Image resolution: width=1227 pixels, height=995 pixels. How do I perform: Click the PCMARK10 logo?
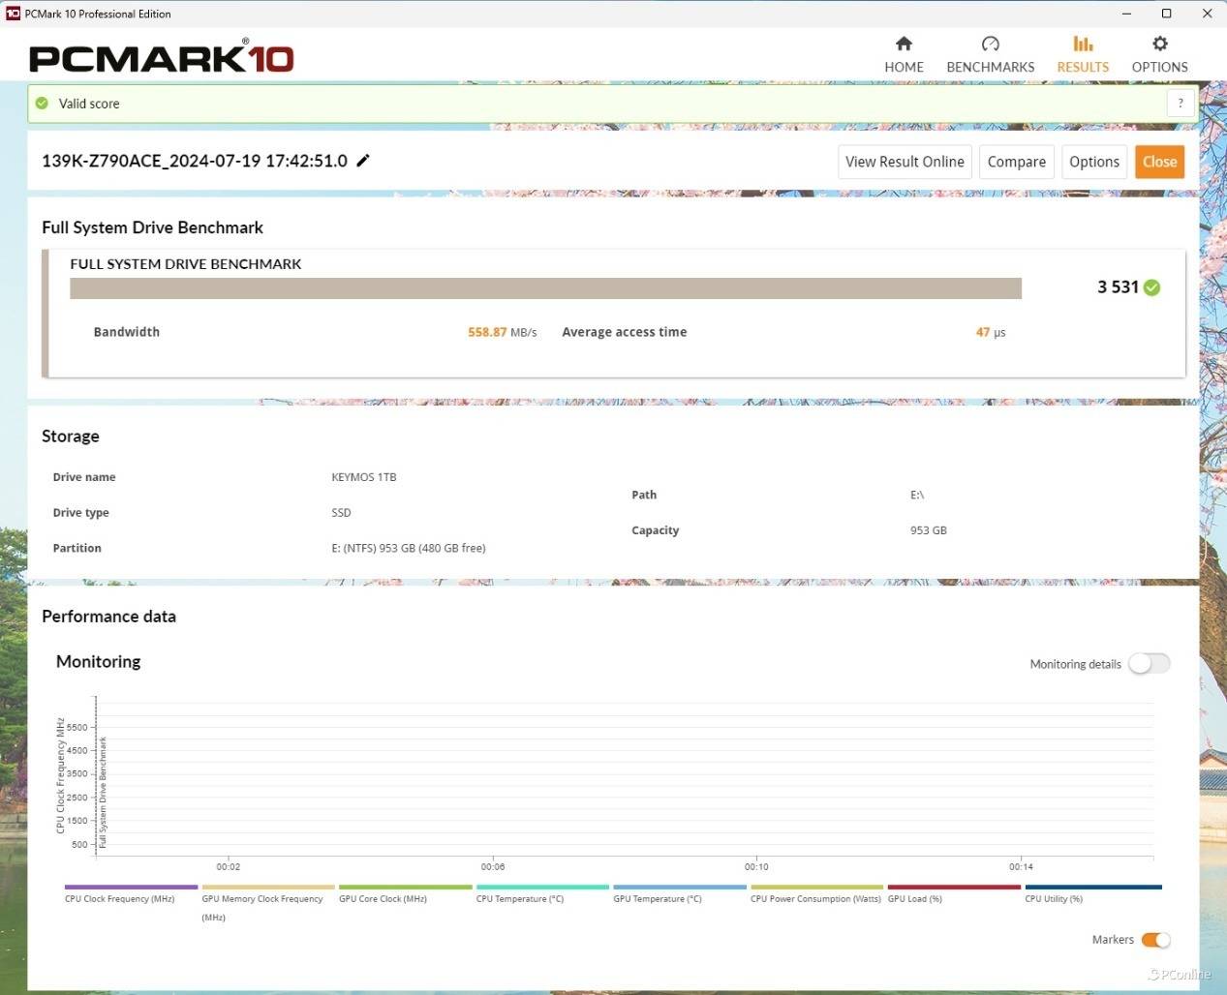coord(161,58)
